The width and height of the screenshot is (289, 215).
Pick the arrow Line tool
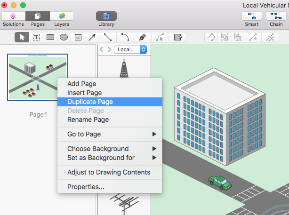[93, 37]
